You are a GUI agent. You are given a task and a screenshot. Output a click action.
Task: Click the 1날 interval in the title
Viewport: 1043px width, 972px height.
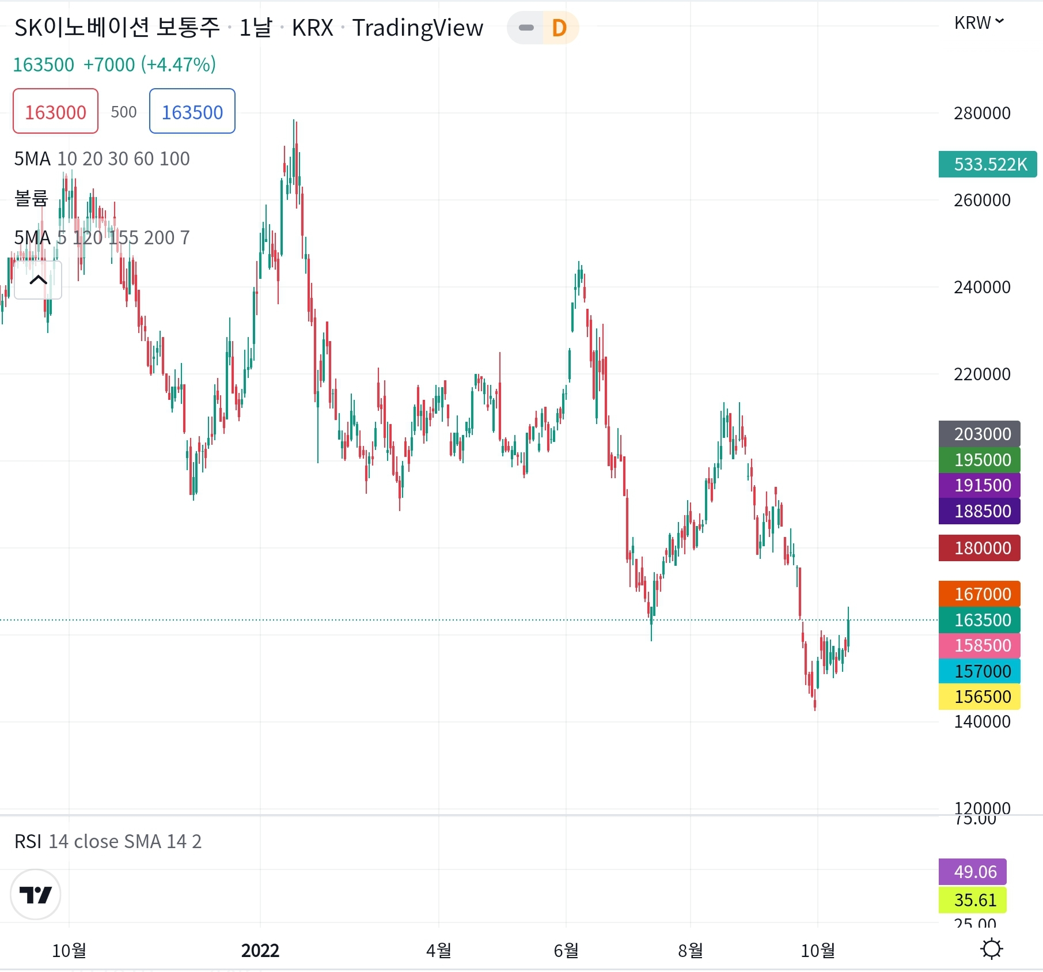[x=255, y=28]
